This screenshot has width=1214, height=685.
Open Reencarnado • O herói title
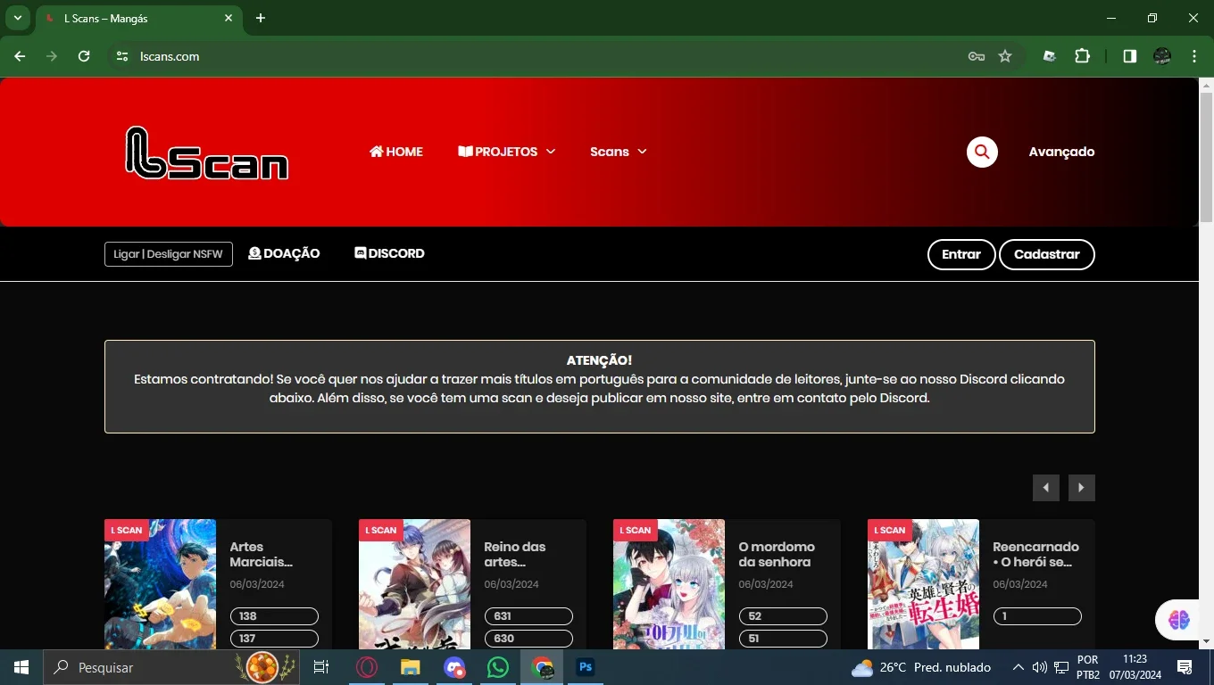(x=1035, y=554)
